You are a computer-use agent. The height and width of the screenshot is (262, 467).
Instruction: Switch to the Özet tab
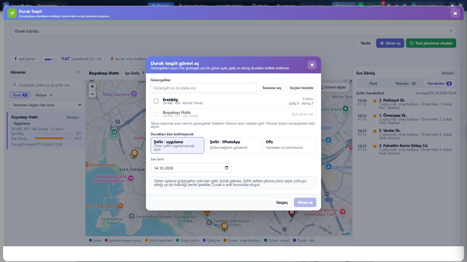tap(373, 84)
